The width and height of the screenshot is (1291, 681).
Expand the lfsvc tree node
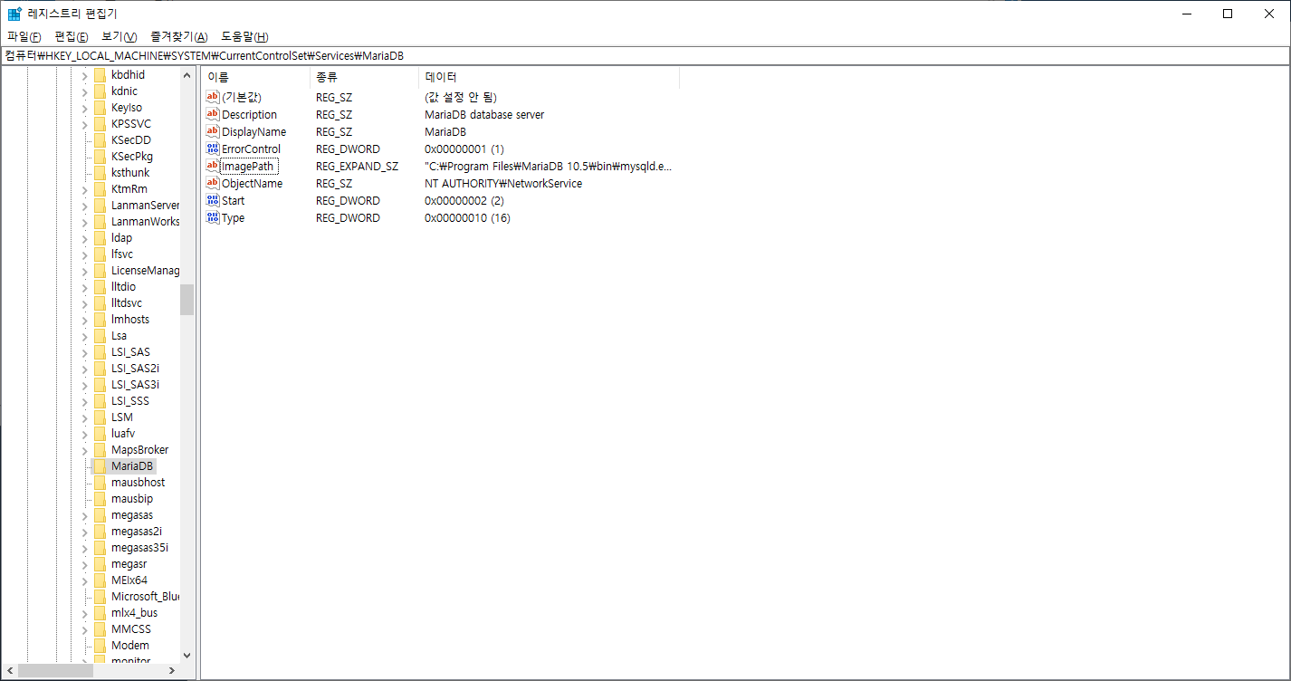85,254
